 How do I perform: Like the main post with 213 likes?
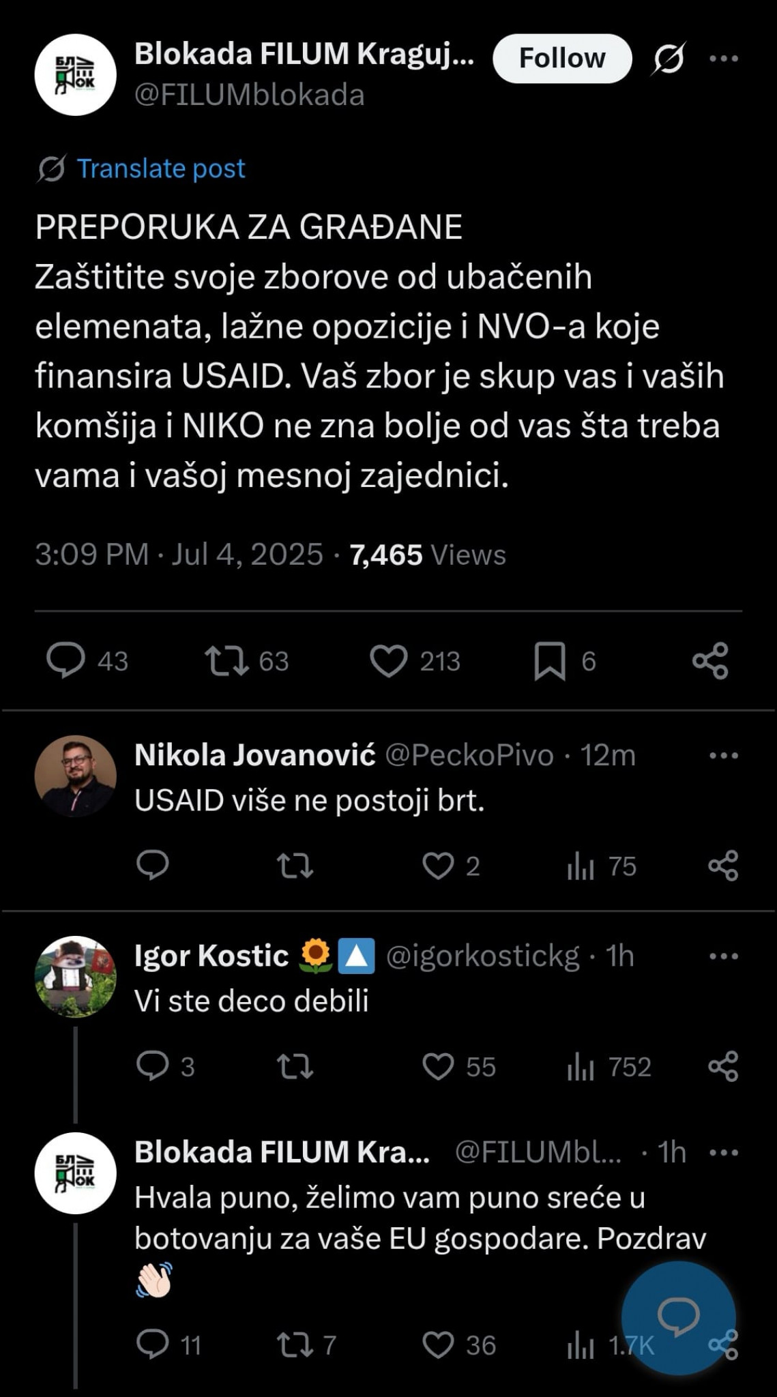(x=389, y=660)
